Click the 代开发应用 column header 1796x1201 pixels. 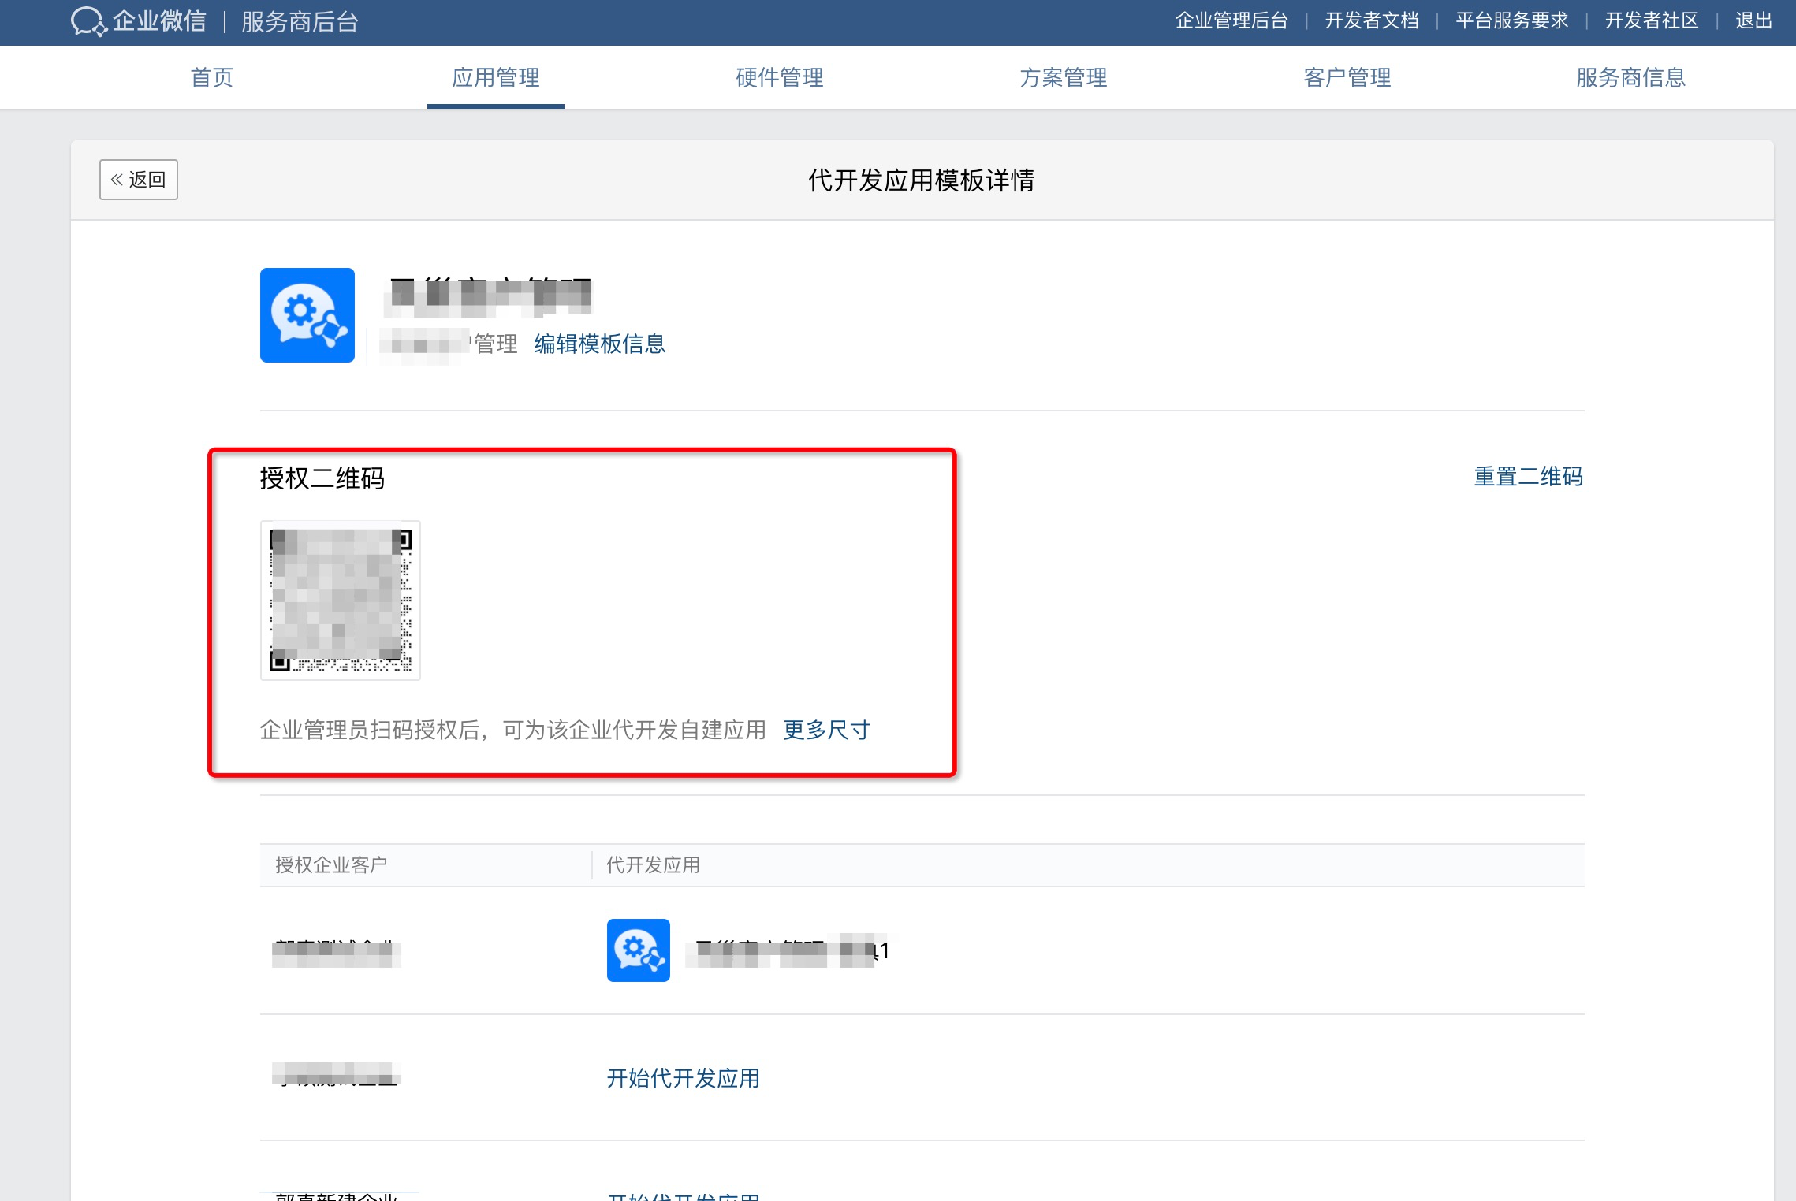[x=654, y=864]
